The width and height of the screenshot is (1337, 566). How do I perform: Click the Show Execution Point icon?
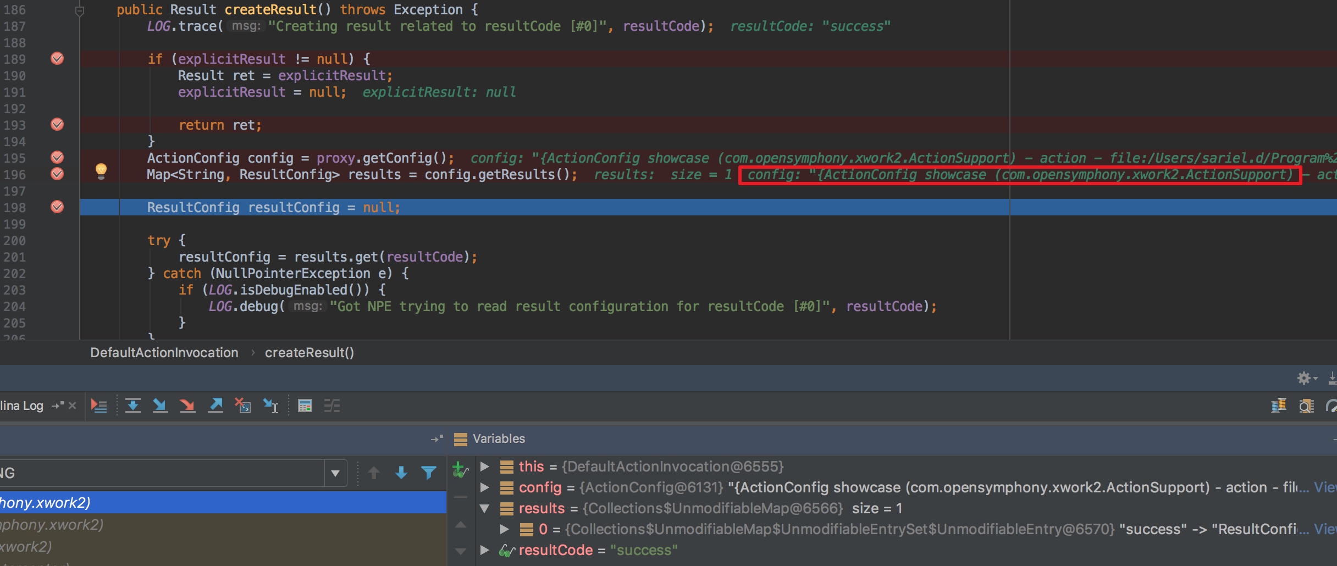99,406
